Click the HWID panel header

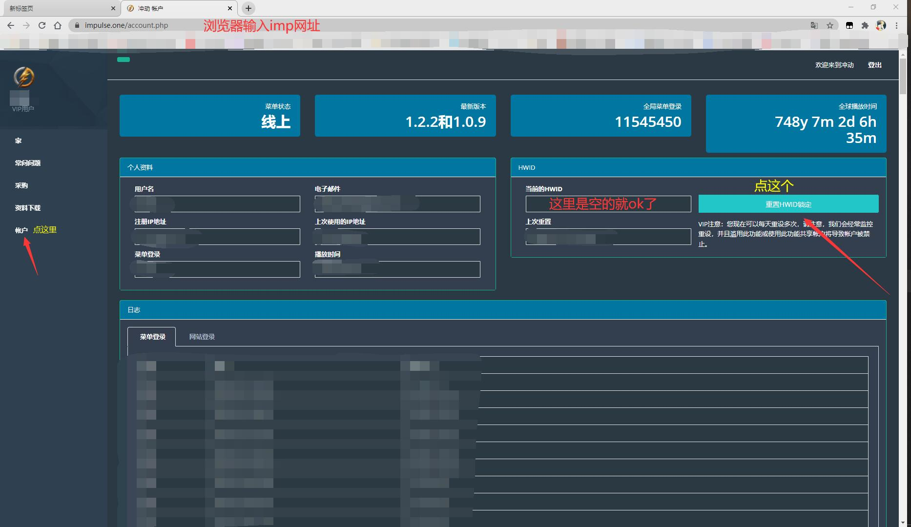coord(699,167)
